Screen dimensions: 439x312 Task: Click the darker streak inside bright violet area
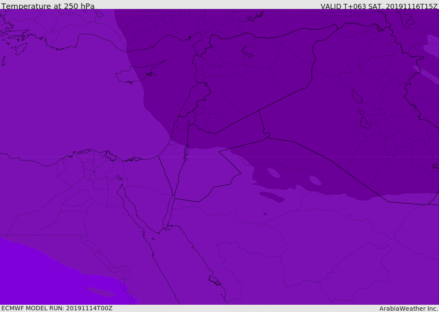pyautogui.click(x=101, y=292)
